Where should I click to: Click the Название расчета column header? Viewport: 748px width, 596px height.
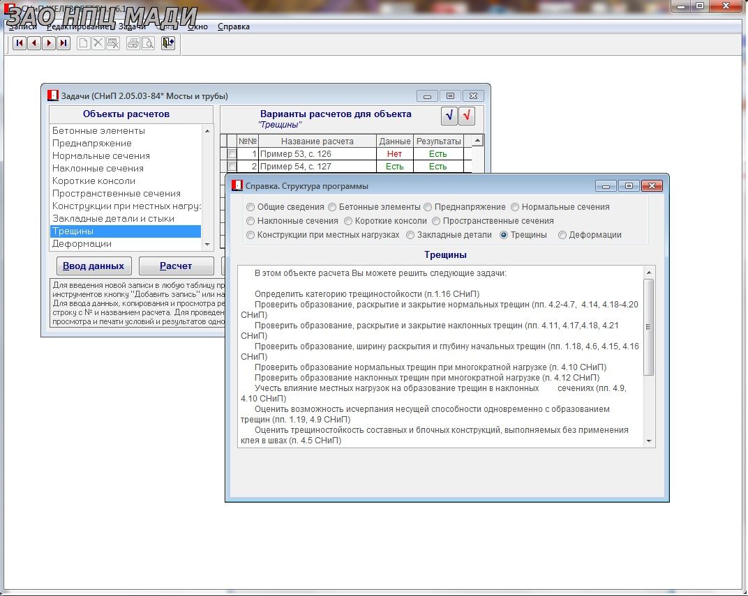pos(317,141)
